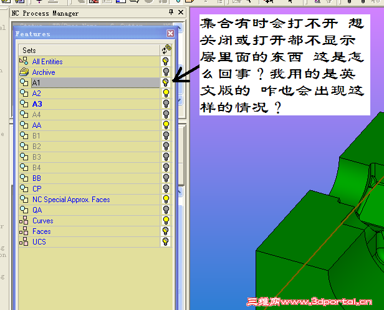Toggle the A1 set lightbulb
The height and width of the screenshot is (310, 384).
pos(166,82)
